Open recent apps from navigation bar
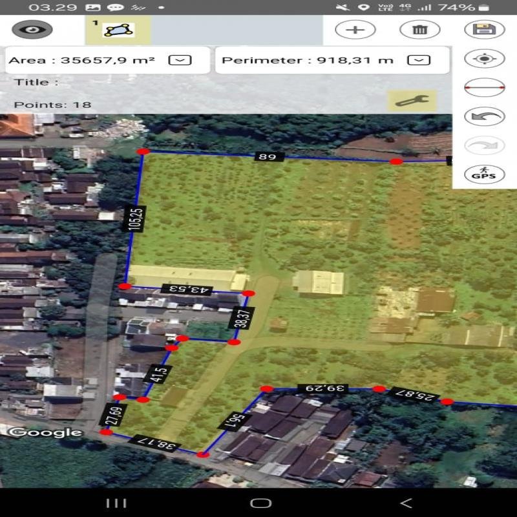 pos(116,503)
